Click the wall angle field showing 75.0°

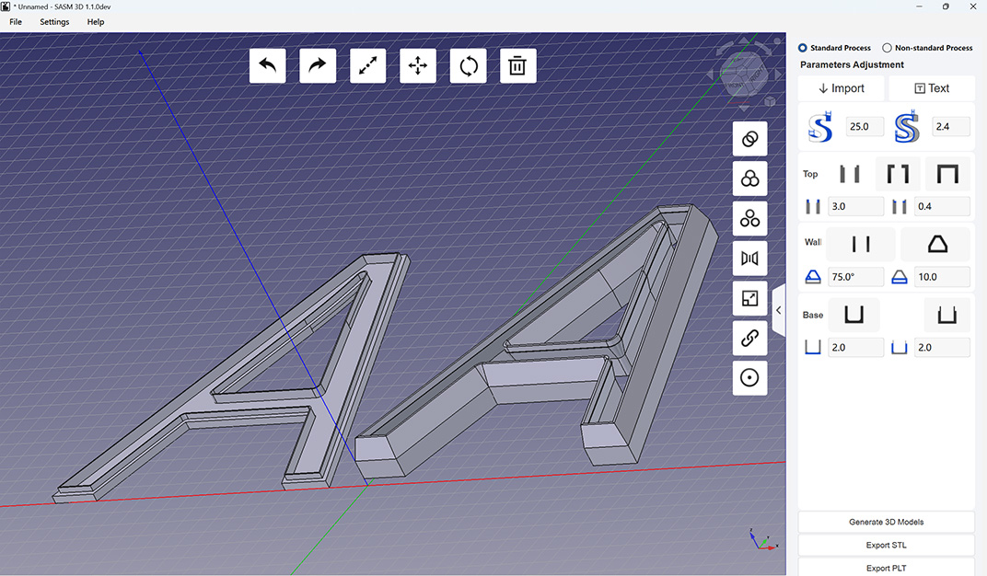coord(855,276)
